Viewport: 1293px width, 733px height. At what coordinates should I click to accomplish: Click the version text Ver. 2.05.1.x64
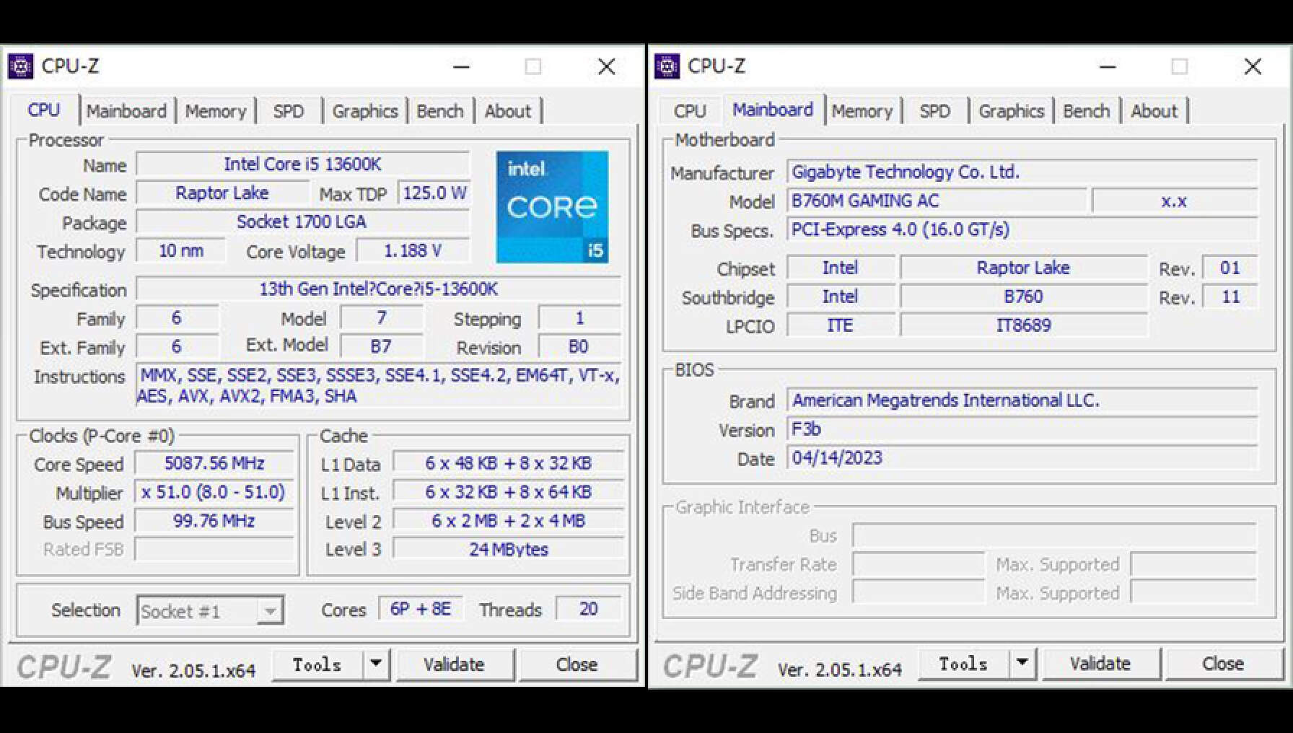tap(193, 669)
